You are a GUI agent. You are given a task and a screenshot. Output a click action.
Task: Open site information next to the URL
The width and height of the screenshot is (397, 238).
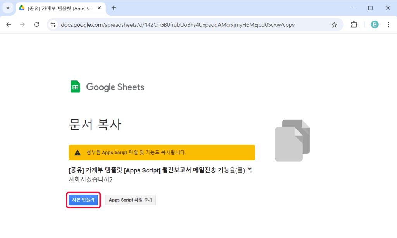54,24
